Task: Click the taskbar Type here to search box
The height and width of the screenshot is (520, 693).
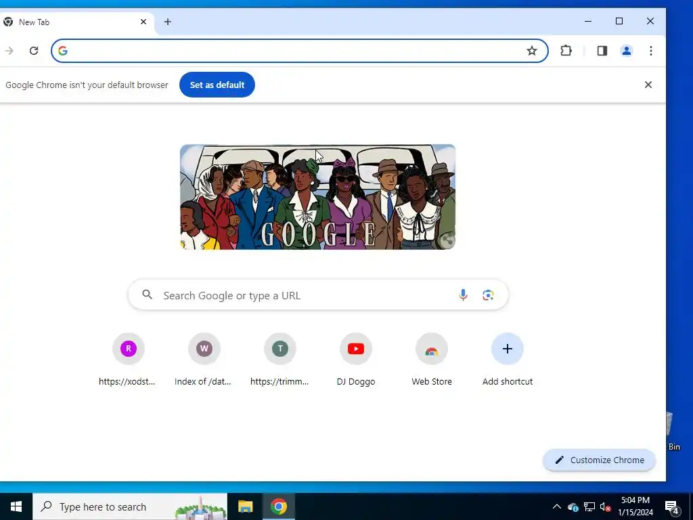Action: coord(130,506)
